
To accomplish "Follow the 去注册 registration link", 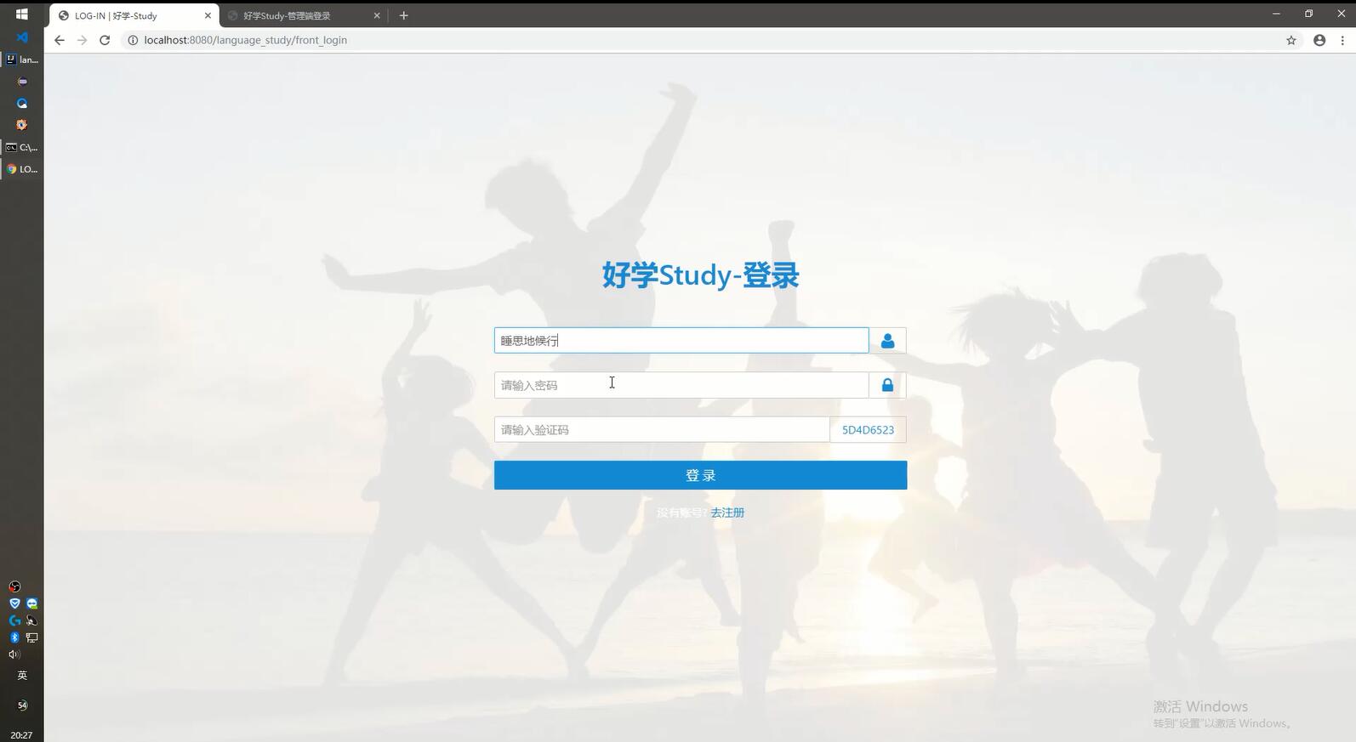I will [x=727, y=513].
